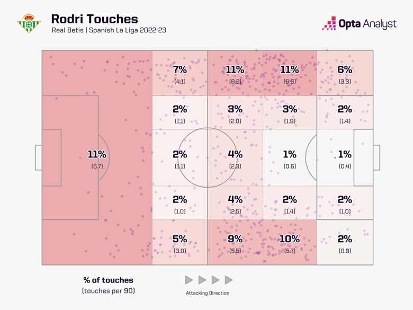Click the first attacking direction arrow

click(190, 280)
